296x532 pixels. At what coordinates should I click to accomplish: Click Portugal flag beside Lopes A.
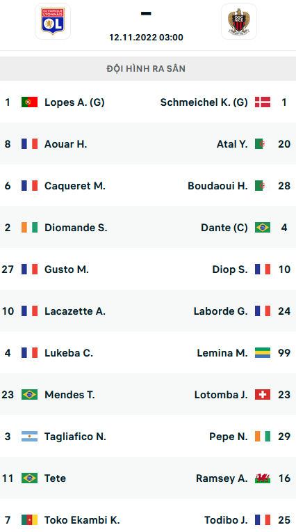coord(29,102)
